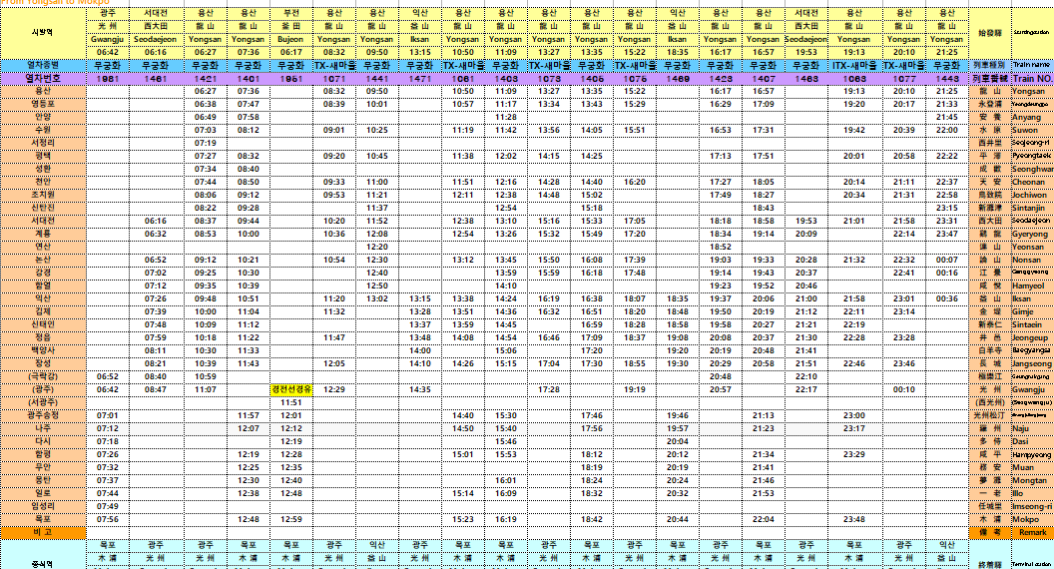Image resolution: width=1054 pixels, height=569 pixels.
Task: Select the ITX-새마을 train type cell
Action: tap(854, 65)
